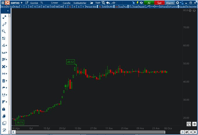Add a symbol with the plus icon
The image size is (198, 135).
click(22, 3)
